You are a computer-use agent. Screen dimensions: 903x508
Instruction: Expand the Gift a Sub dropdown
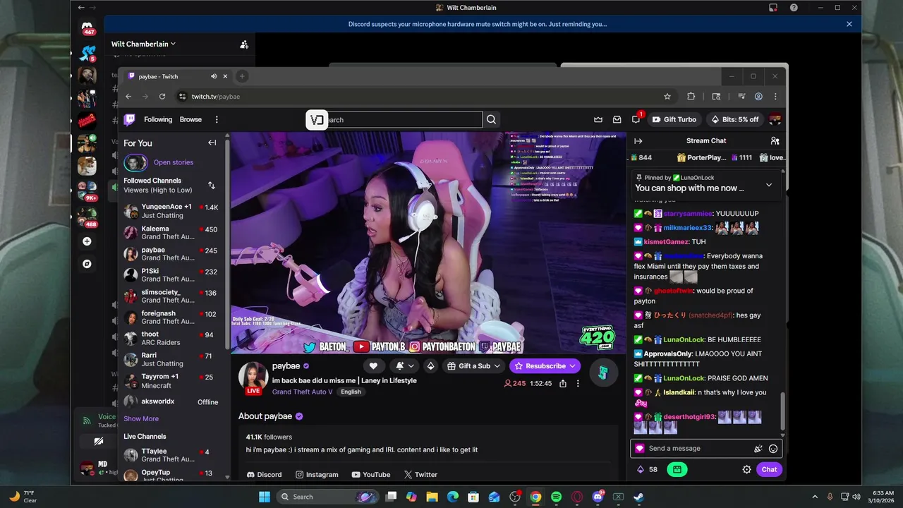pyautogui.click(x=497, y=365)
